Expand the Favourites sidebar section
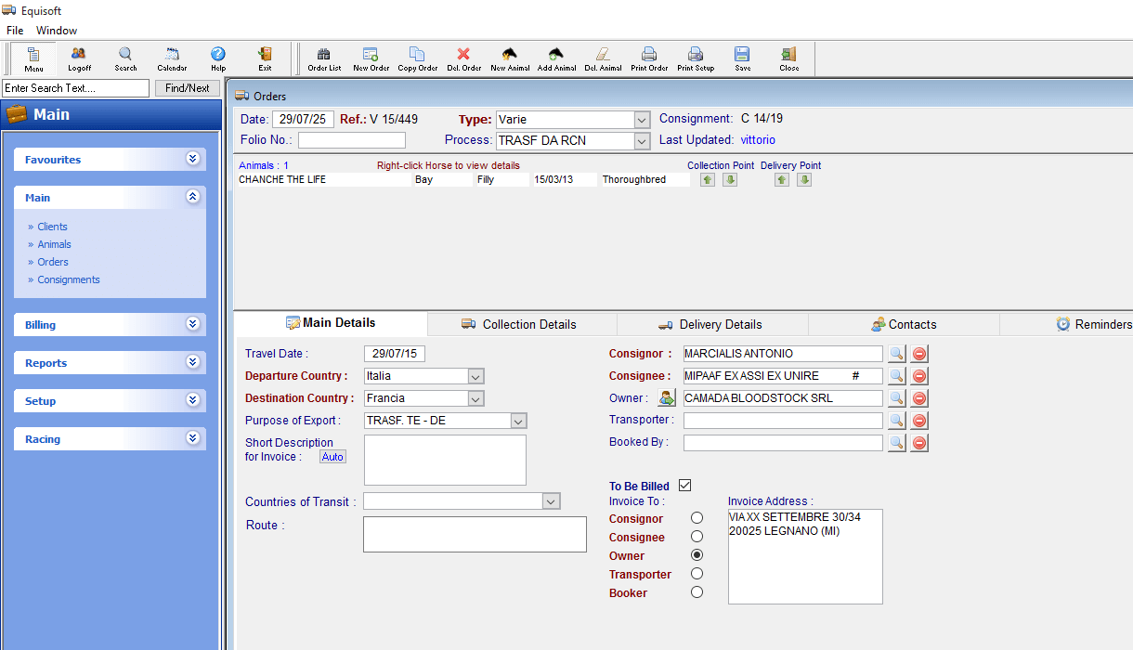Image resolution: width=1133 pixels, height=650 pixels. click(193, 159)
